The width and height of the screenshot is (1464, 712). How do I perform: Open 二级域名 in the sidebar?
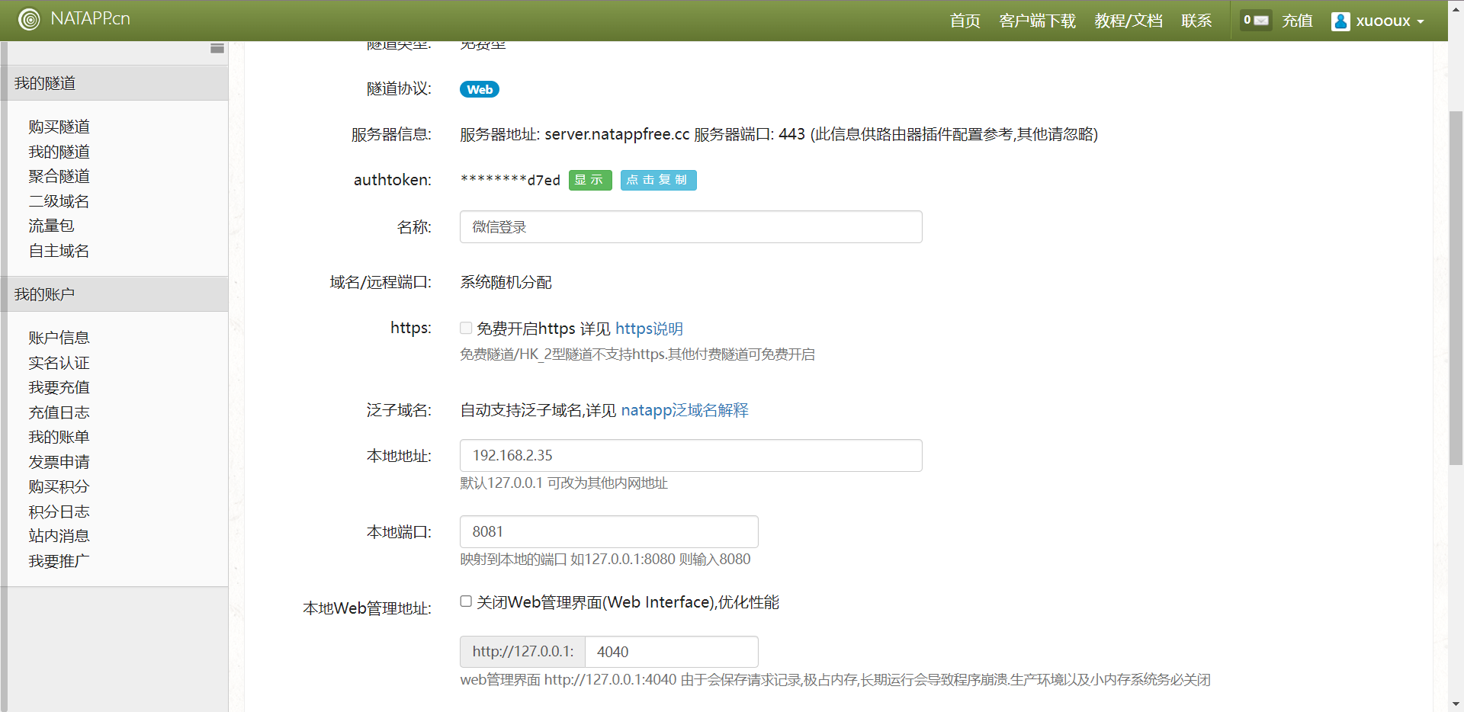point(59,201)
